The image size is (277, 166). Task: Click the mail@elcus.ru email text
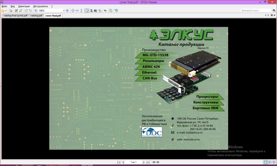194,133
